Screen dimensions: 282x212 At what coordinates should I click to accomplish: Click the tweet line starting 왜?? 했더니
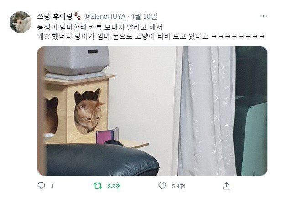(151, 36)
